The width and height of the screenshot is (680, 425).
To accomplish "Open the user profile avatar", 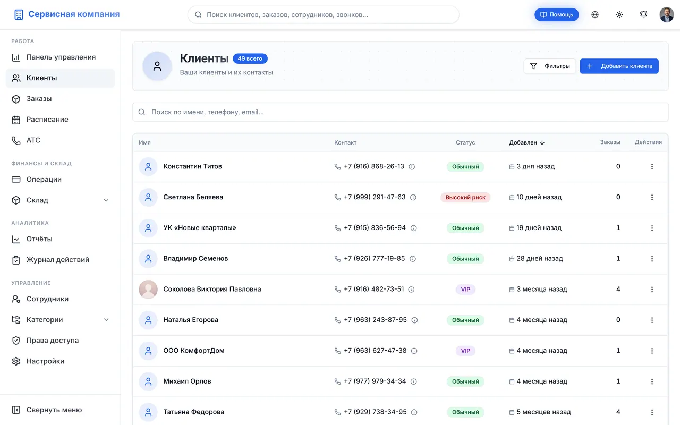I will click(x=667, y=15).
